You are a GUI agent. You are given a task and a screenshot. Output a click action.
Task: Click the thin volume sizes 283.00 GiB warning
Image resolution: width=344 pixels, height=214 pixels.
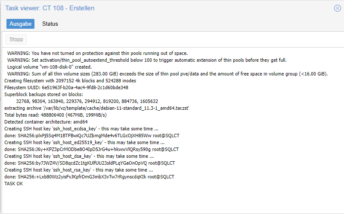point(167,74)
